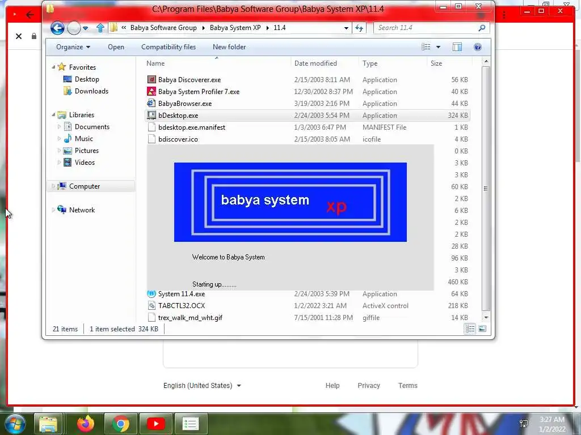The width and height of the screenshot is (581, 435).
Task: Expand the address bar history dropdown
Action: click(x=346, y=28)
